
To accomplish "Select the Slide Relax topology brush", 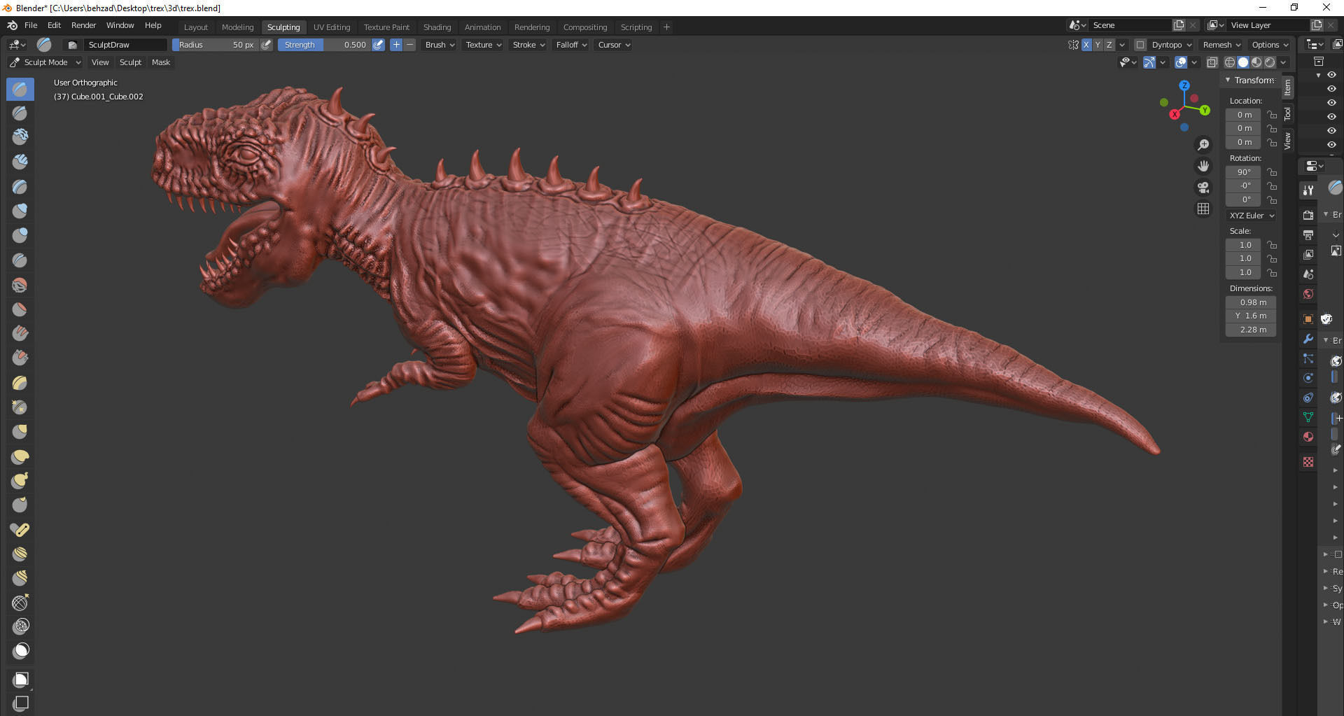I will 20,603.
